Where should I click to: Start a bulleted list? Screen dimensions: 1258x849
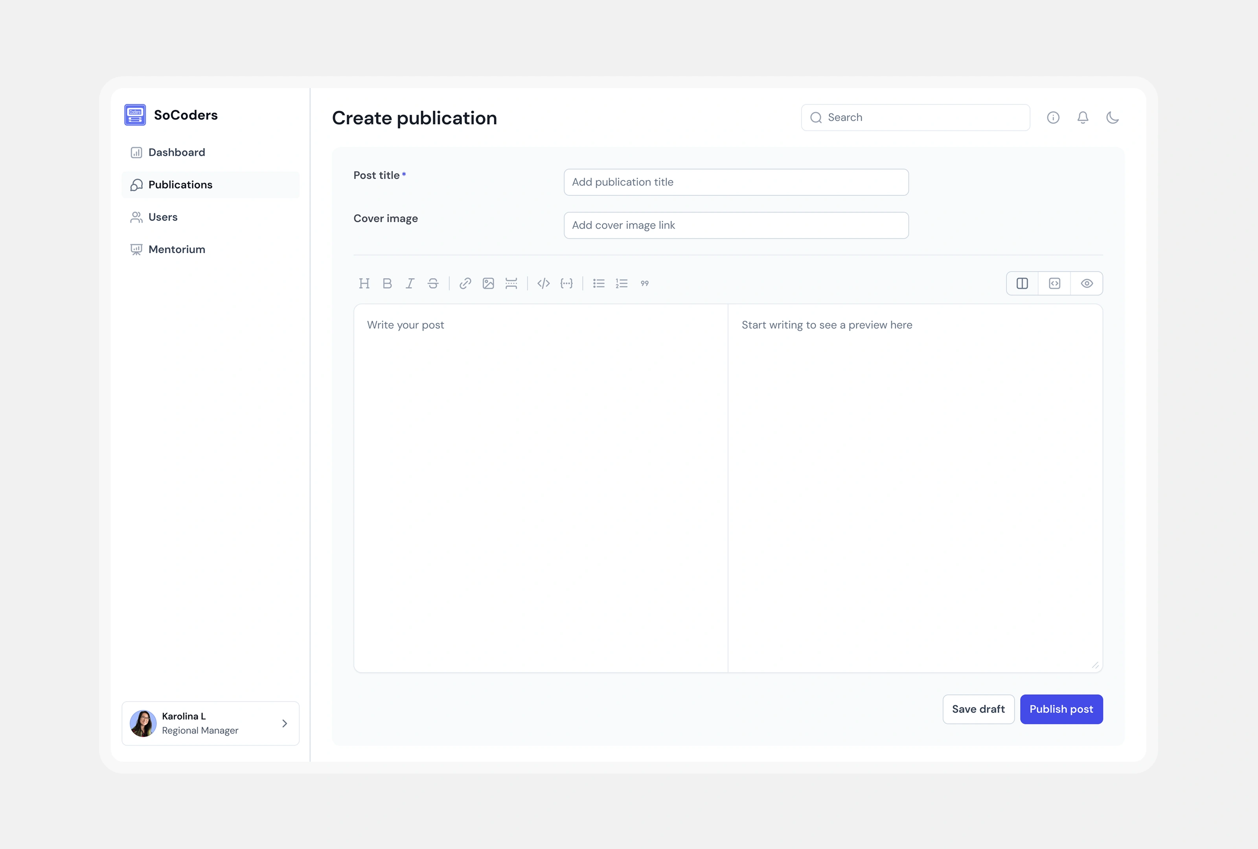point(599,283)
